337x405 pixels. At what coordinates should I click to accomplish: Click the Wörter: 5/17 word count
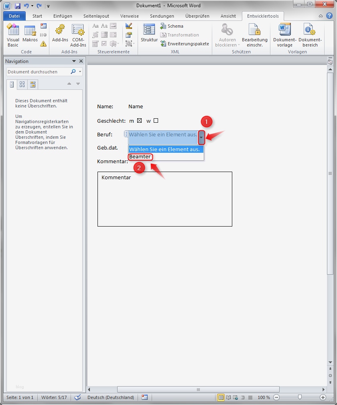tap(54, 397)
